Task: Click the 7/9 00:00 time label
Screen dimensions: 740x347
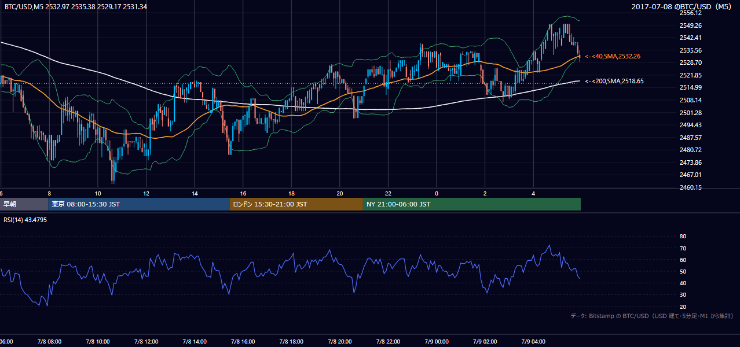Action: (x=437, y=342)
